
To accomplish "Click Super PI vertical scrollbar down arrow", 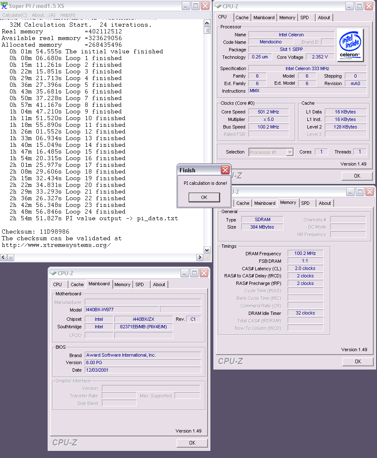I will click(x=207, y=250).
